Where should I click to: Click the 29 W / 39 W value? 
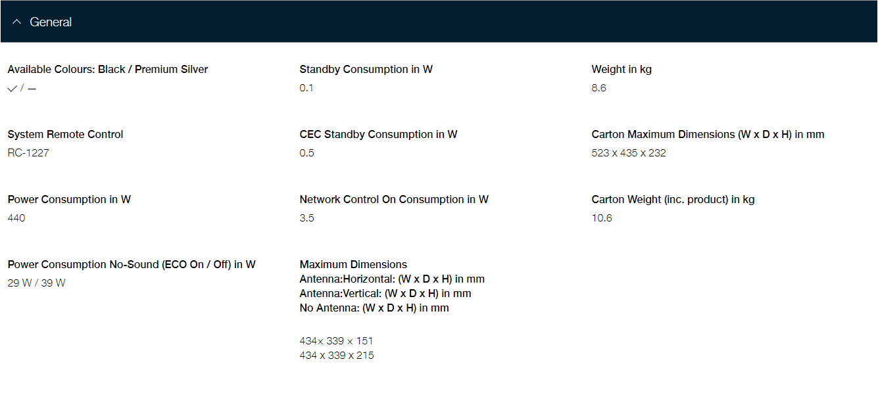coord(37,283)
